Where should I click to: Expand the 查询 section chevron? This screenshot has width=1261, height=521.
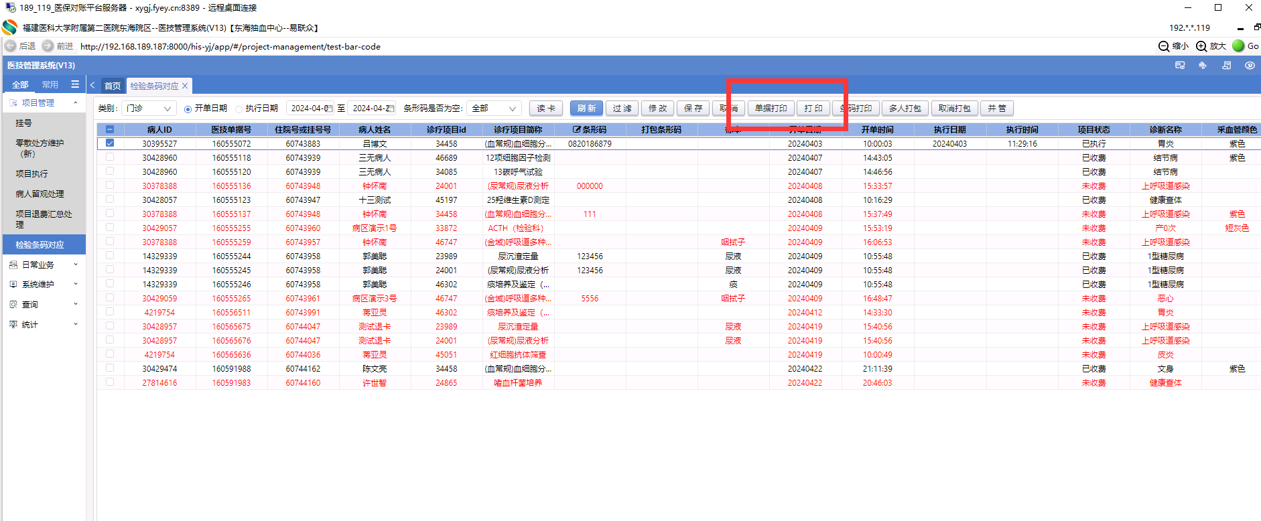[x=76, y=305]
